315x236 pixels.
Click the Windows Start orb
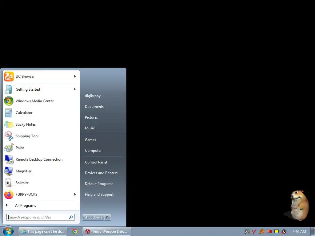pos(8,231)
